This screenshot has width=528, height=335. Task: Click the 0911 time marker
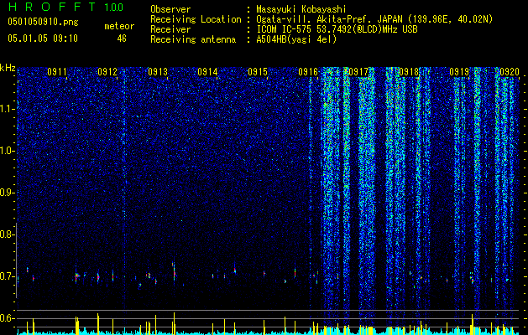[x=56, y=71]
